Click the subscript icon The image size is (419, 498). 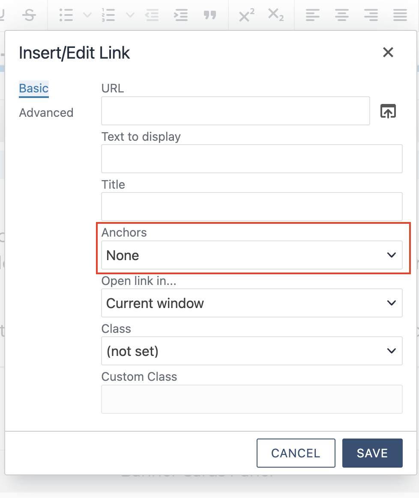275,15
